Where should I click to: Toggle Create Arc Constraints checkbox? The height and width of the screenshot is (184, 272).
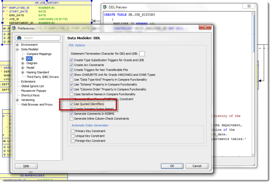(71, 65)
